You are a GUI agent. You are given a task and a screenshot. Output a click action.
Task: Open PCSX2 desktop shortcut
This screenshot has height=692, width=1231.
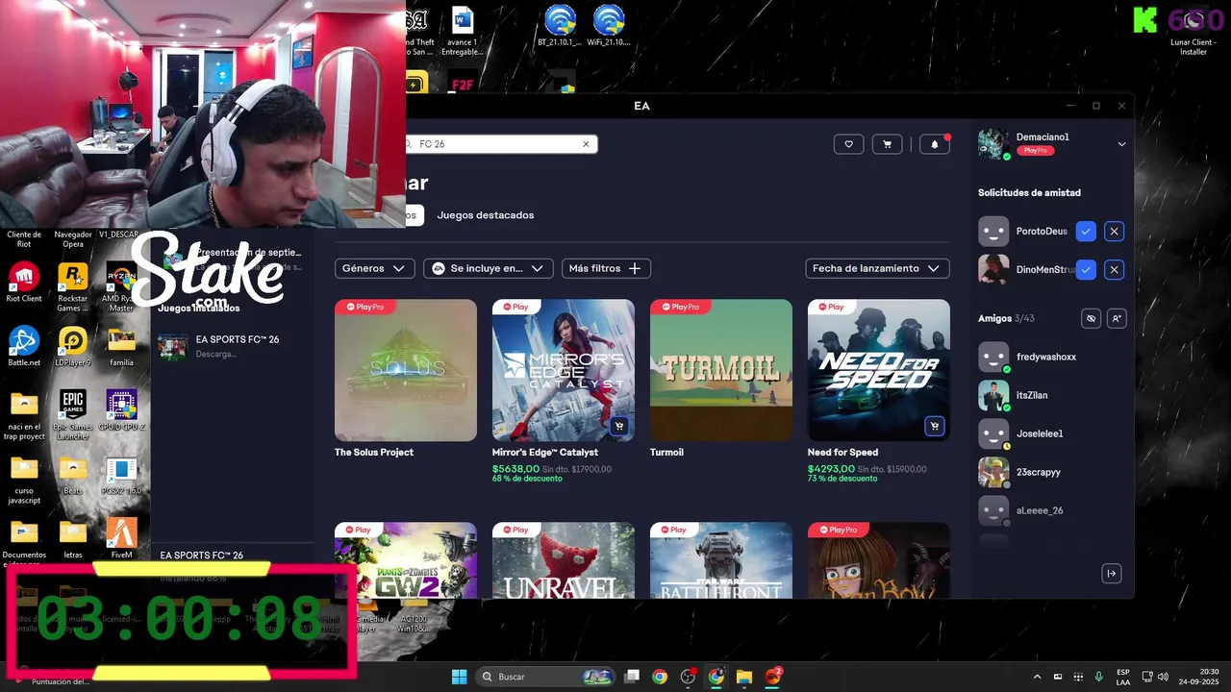[x=121, y=475]
